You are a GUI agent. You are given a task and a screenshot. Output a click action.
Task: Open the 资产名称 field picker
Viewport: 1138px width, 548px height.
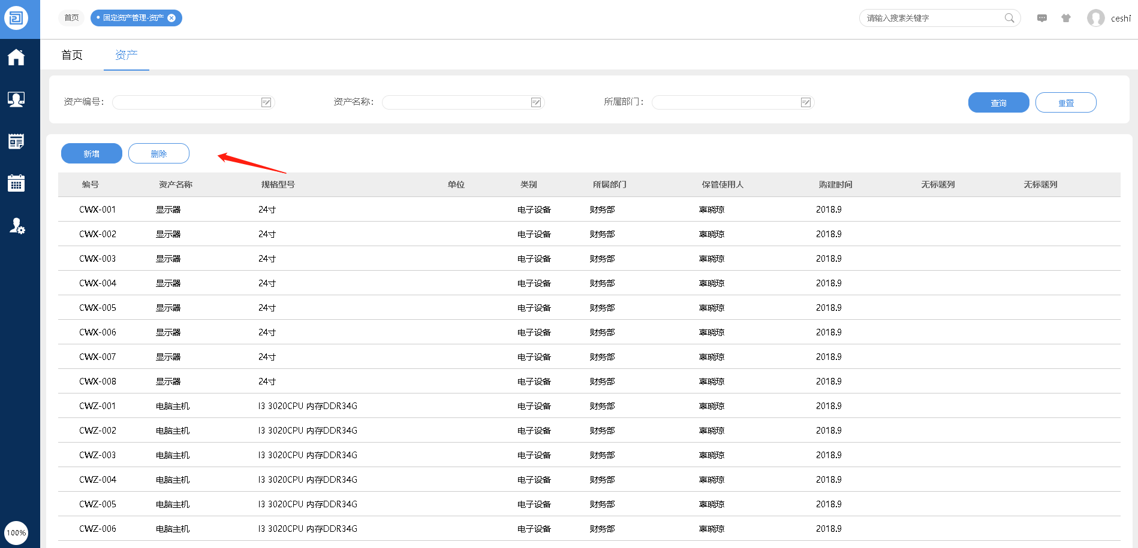(536, 102)
